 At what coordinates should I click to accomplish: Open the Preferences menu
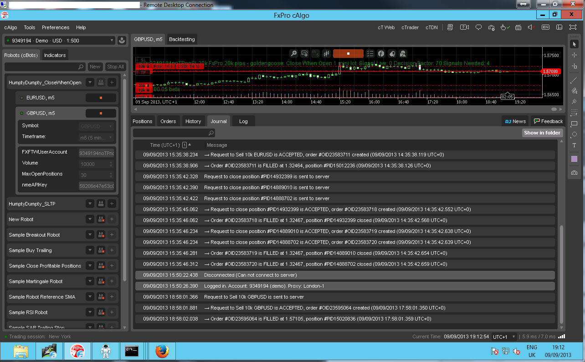click(56, 27)
